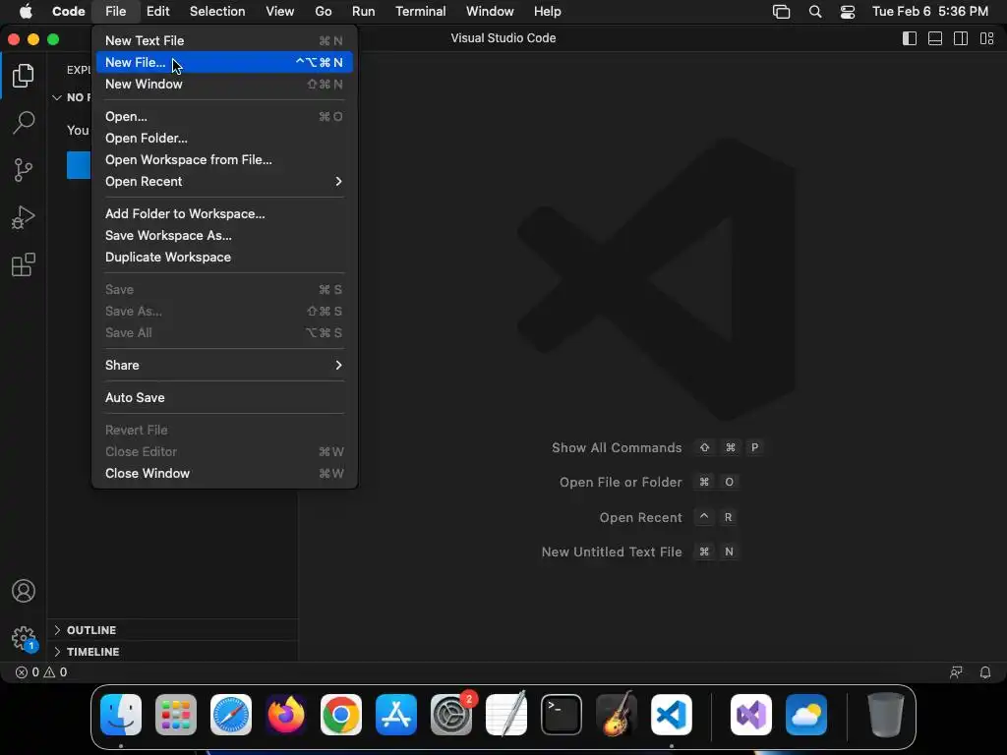
Task: Launch Google Chrome from the Dock
Action: [341, 715]
